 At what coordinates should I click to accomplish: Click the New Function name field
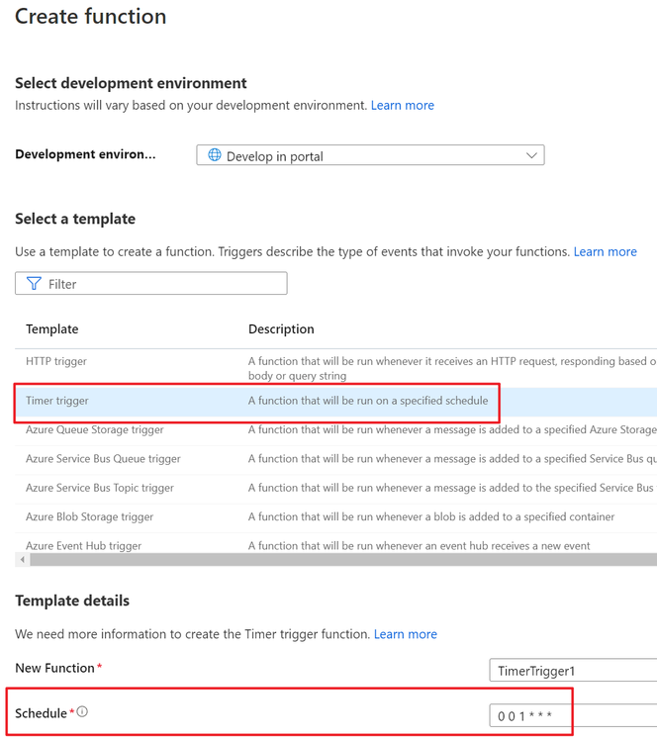pyautogui.click(x=574, y=671)
